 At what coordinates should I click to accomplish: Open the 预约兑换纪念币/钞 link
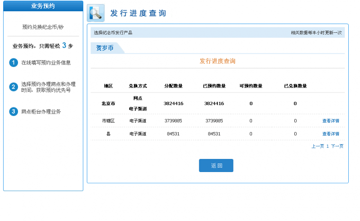(43, 27)
